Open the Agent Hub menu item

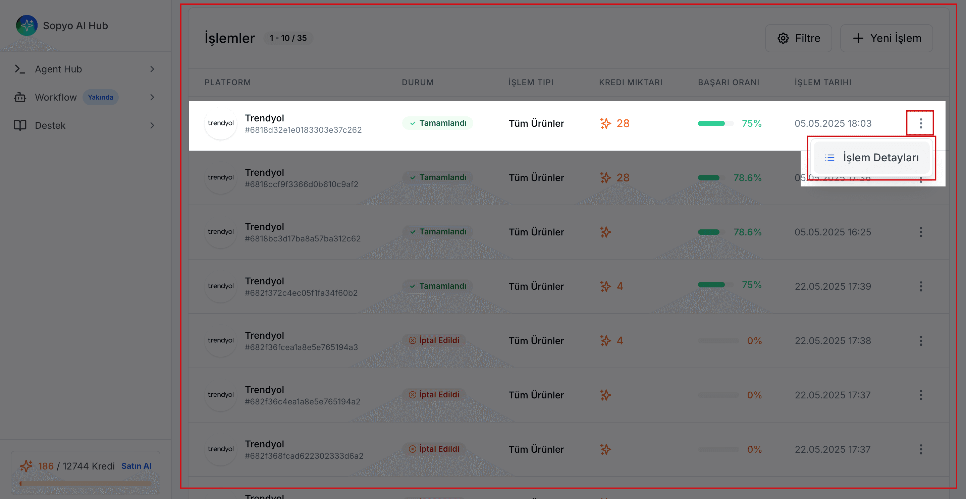click(x=85, y=69)
